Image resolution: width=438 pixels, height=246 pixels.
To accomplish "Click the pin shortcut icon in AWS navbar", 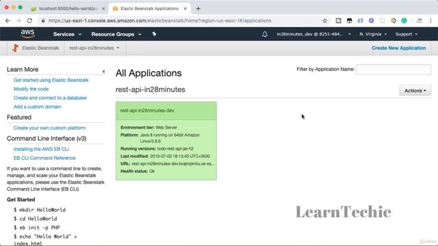I will click(154, 34).
